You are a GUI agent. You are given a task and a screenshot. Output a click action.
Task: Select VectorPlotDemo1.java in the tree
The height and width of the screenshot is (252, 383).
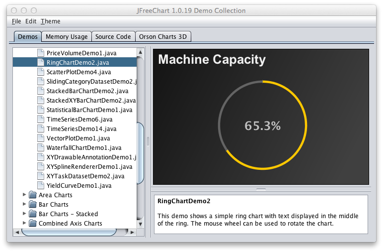point(78,138)
